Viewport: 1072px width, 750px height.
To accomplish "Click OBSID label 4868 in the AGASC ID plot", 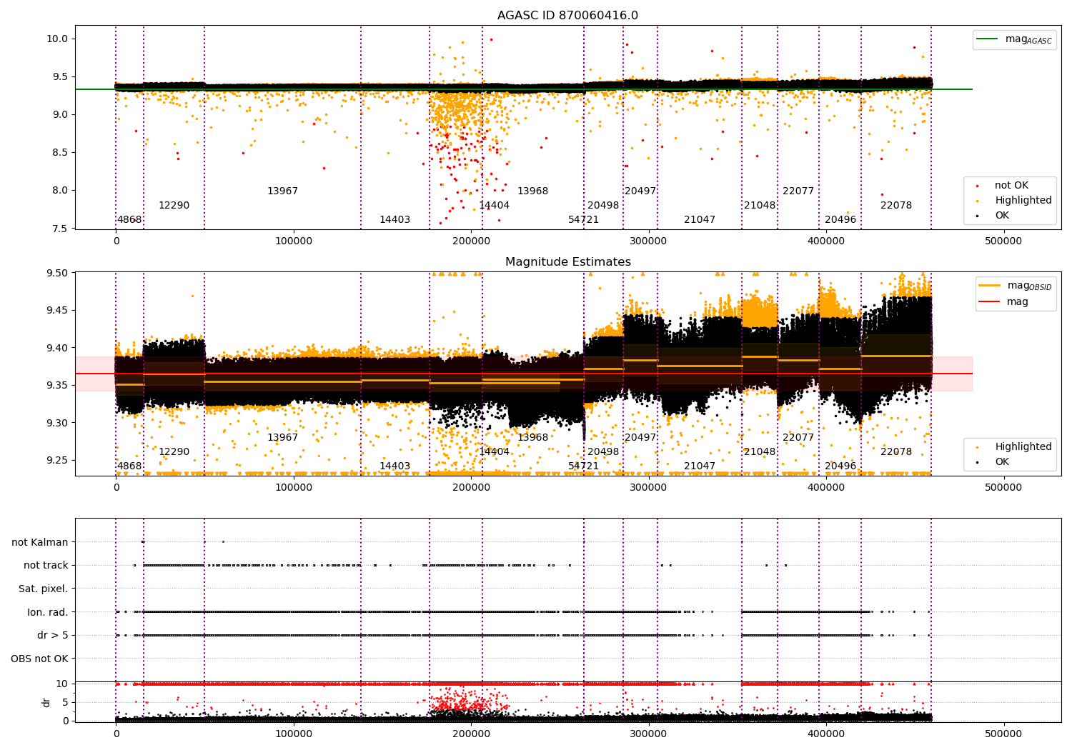I will tap(129, 220).
